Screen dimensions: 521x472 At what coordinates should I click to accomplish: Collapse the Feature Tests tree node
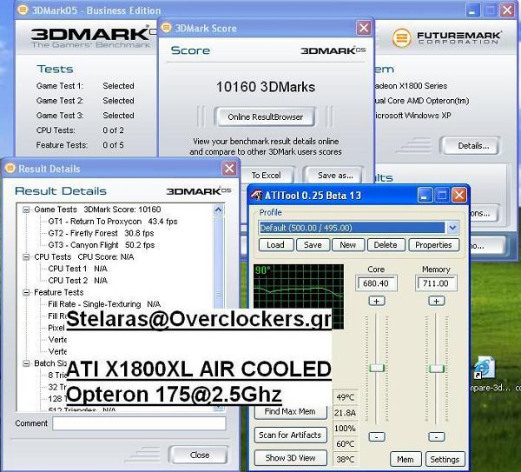coord(26,292)
